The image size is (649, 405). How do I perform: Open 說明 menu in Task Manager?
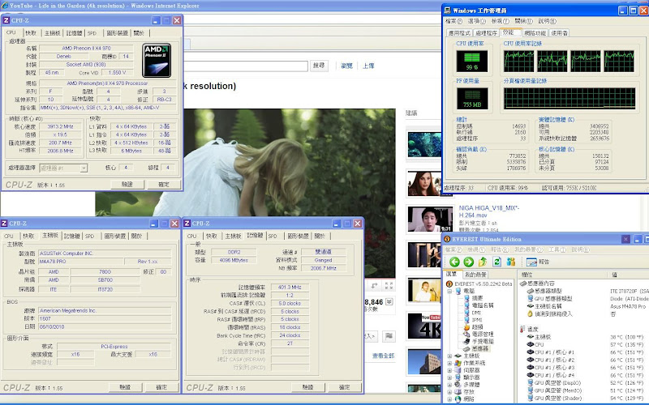pyautogui.click(x=547, y=21)
